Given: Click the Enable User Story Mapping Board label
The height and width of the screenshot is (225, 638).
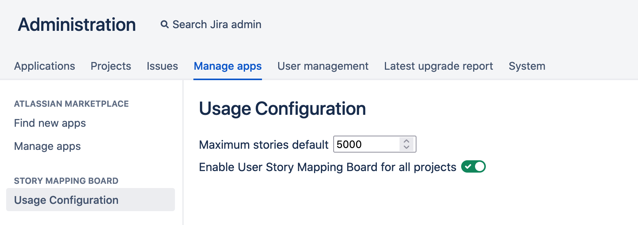Looking at the screenshot, I should (x=327, y=167).
